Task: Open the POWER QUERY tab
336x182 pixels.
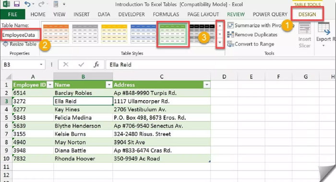Action: coord(270,14)
